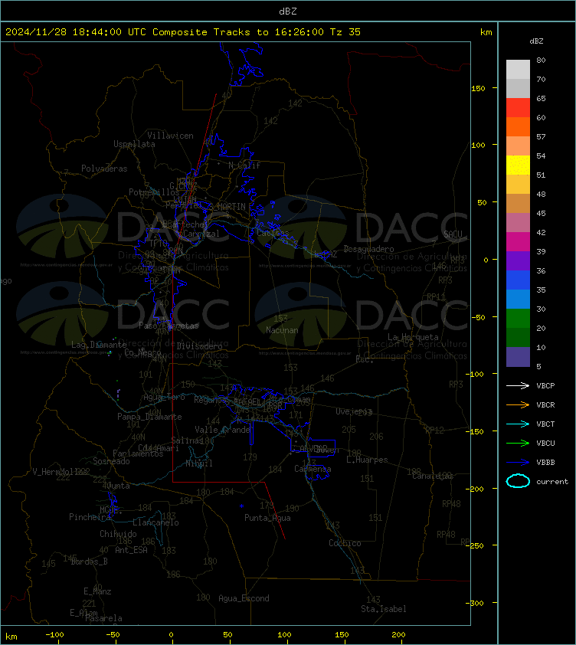Click the 'current' legend label
576x645 pixels.
552,481
